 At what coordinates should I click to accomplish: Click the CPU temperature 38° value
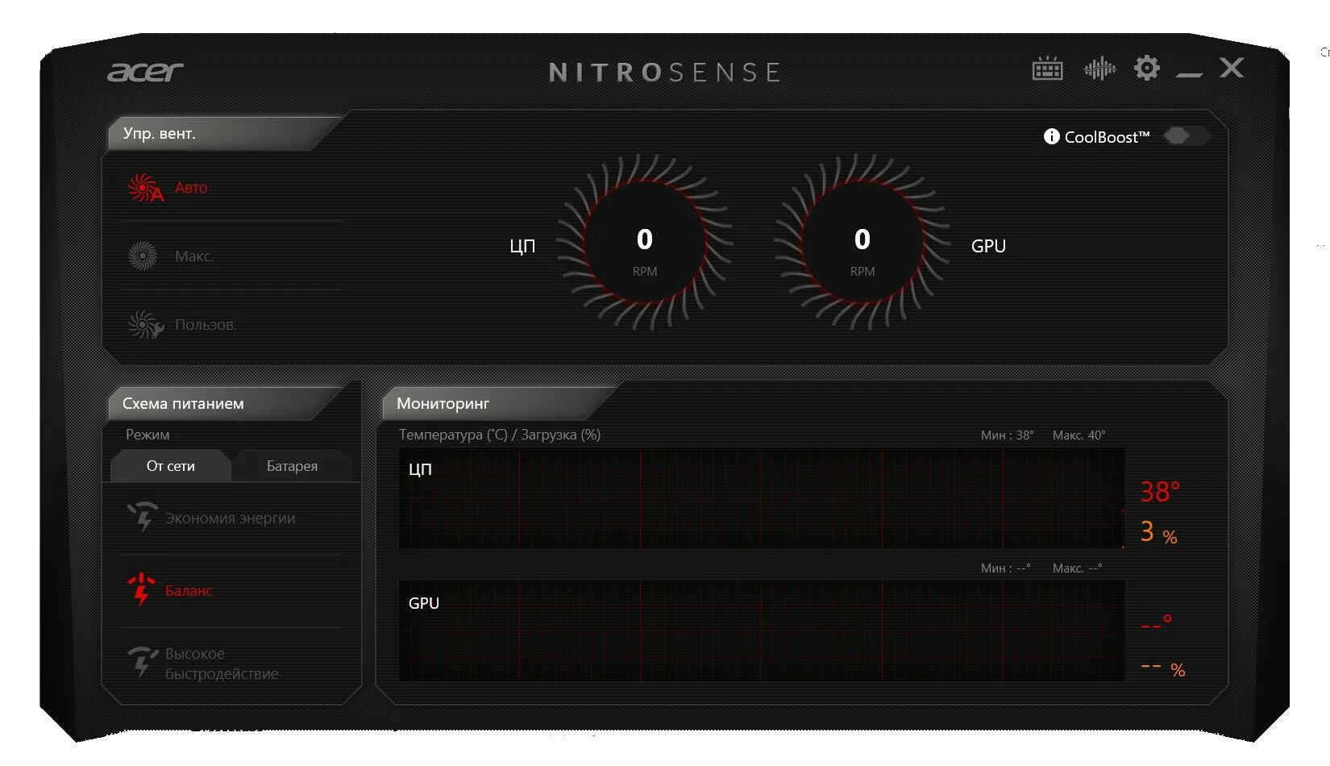(1160, 491)
